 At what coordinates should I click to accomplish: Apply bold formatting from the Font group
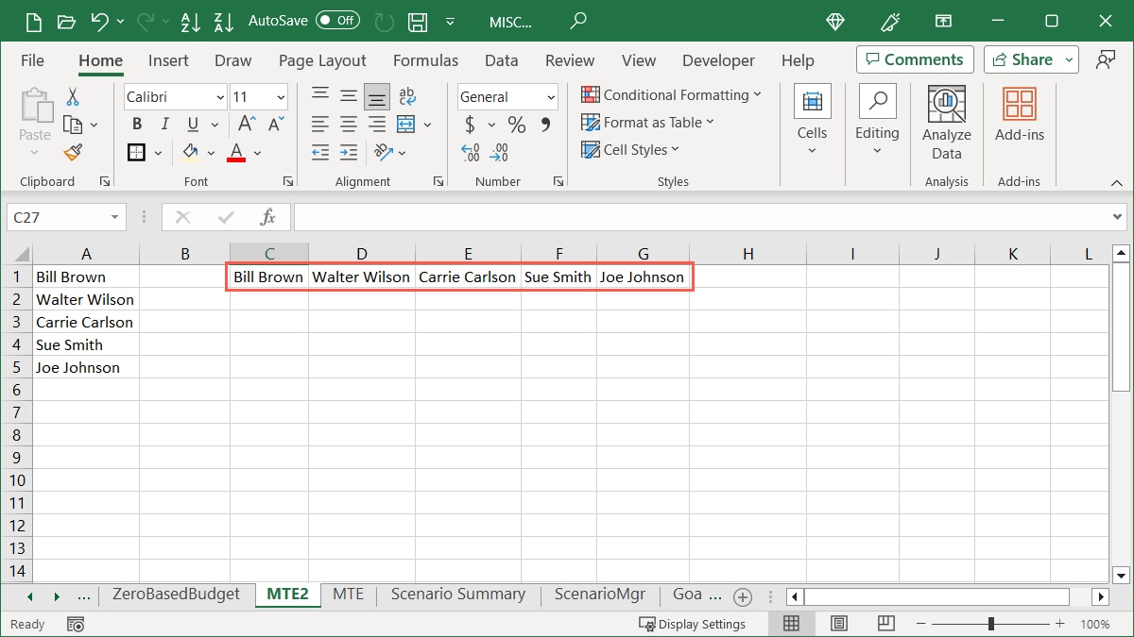(x=136, y=124)
